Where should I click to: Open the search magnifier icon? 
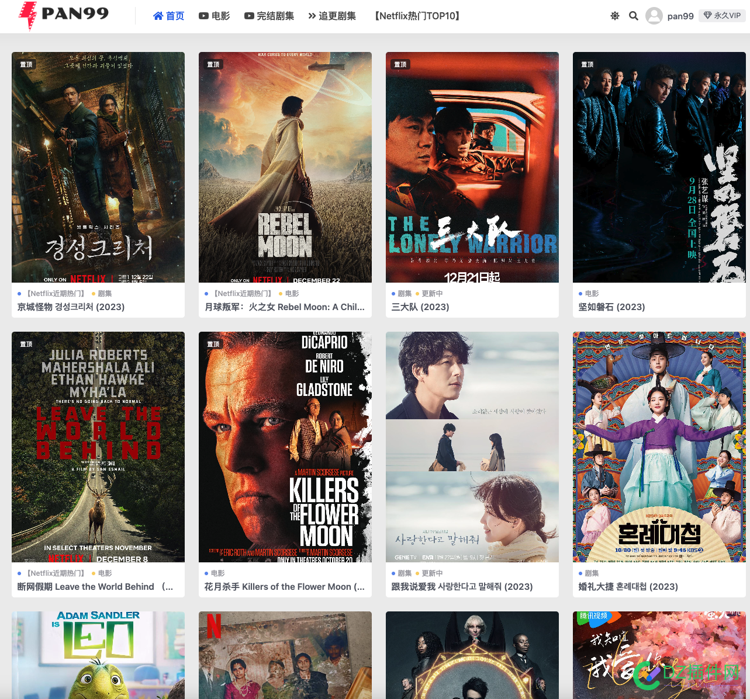634,16
